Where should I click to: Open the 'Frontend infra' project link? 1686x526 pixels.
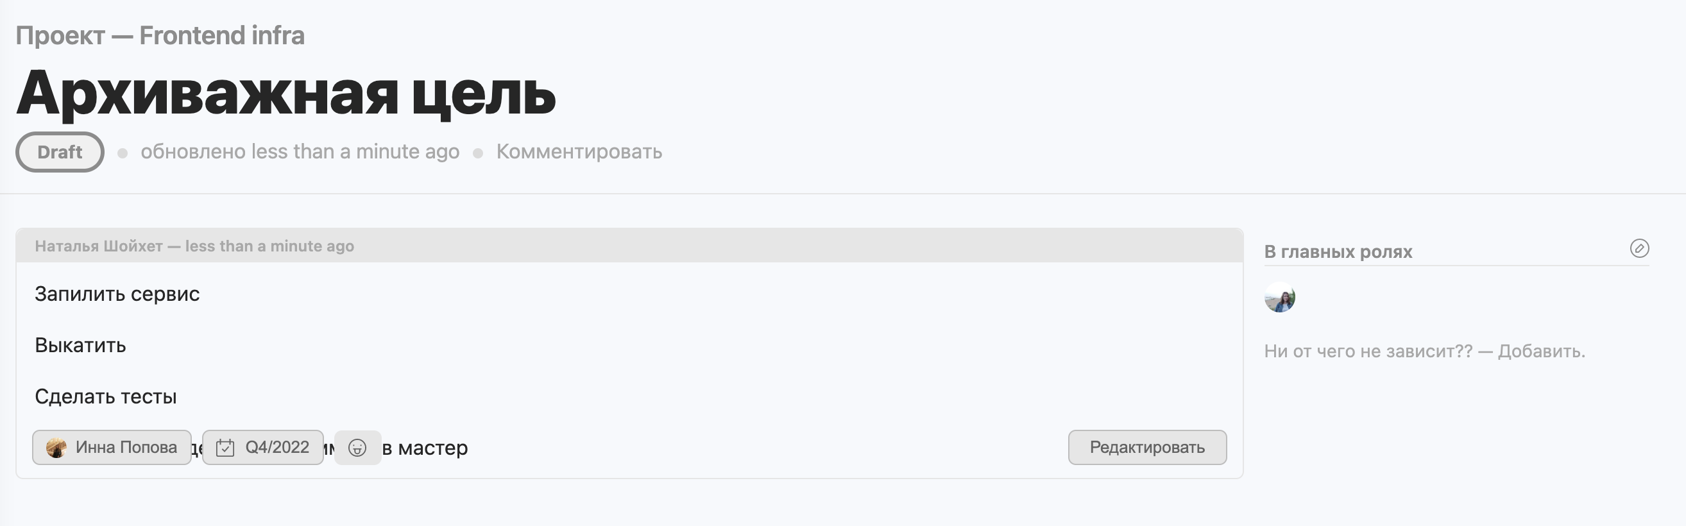tap(221, 35)
